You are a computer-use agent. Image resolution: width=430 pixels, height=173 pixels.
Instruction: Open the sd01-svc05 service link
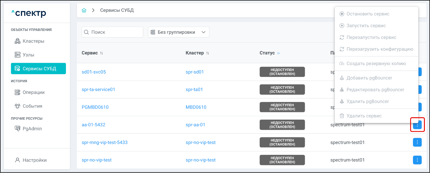tap(94, 72)
